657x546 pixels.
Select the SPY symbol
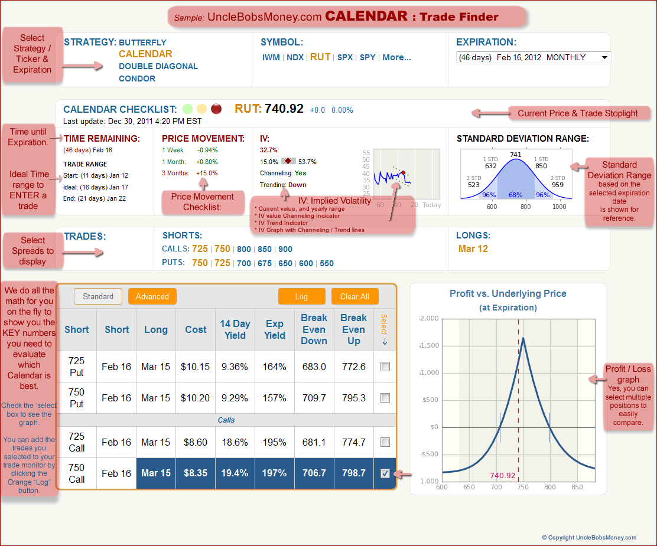[x=367, y=57]
